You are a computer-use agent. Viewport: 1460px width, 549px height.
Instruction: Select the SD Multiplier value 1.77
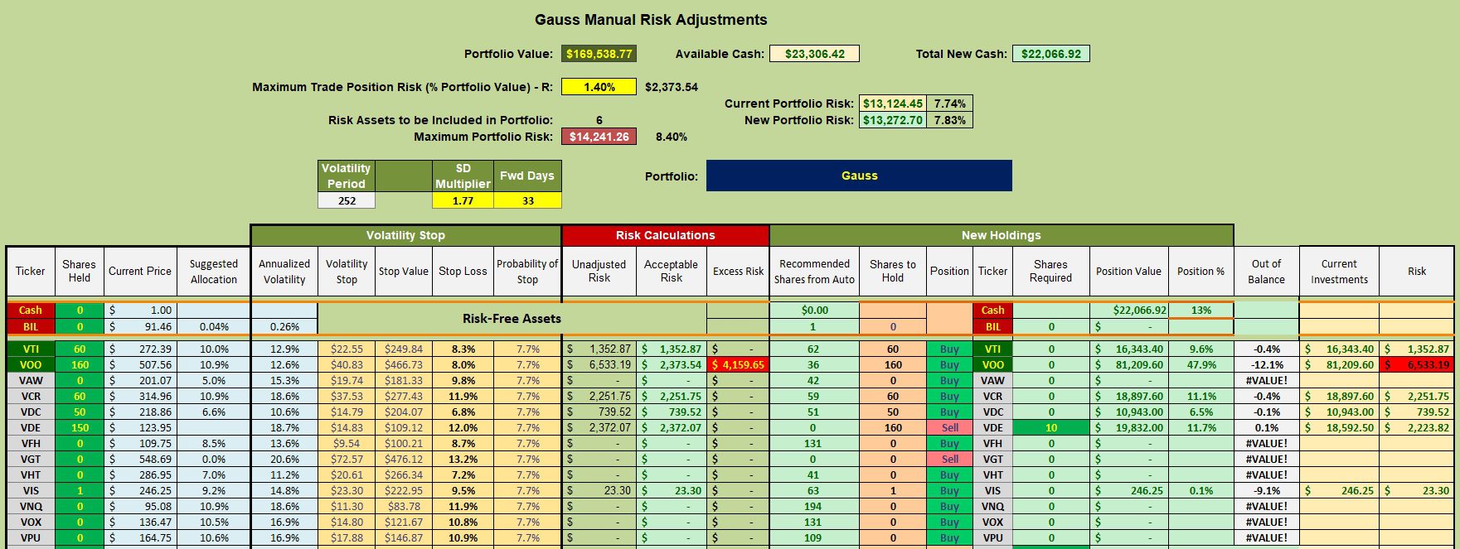pos(463,200)
